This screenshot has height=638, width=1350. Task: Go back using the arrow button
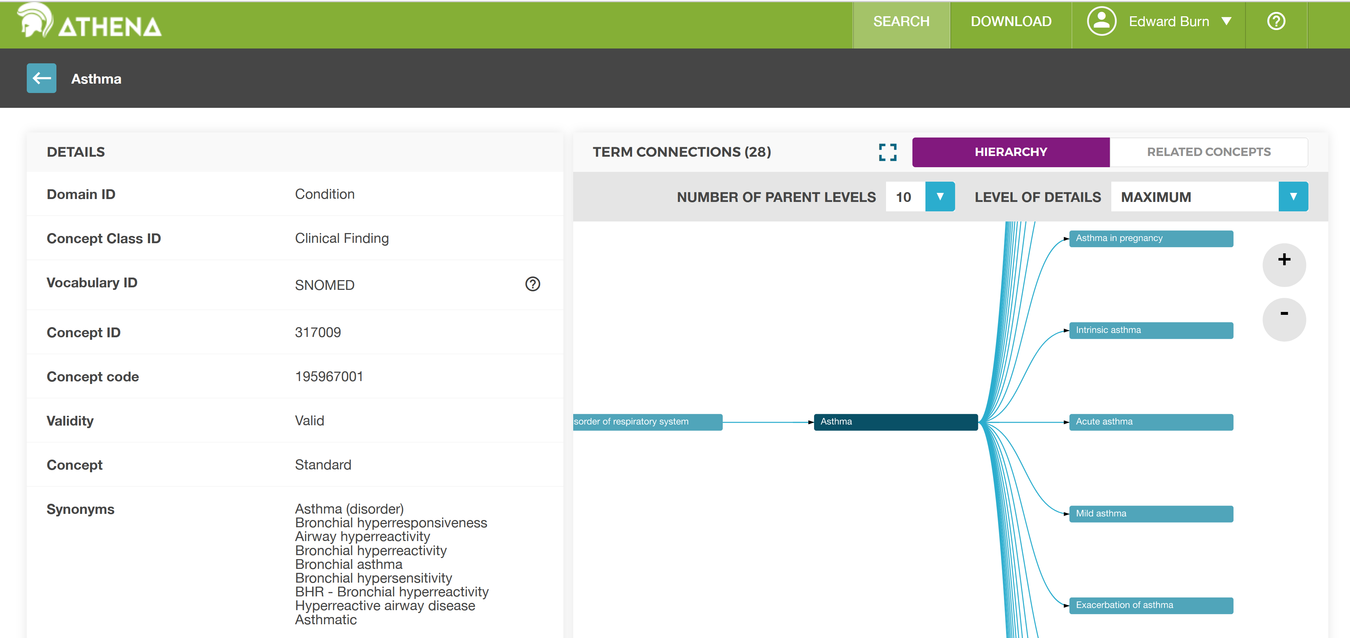[x=41, y=79]
